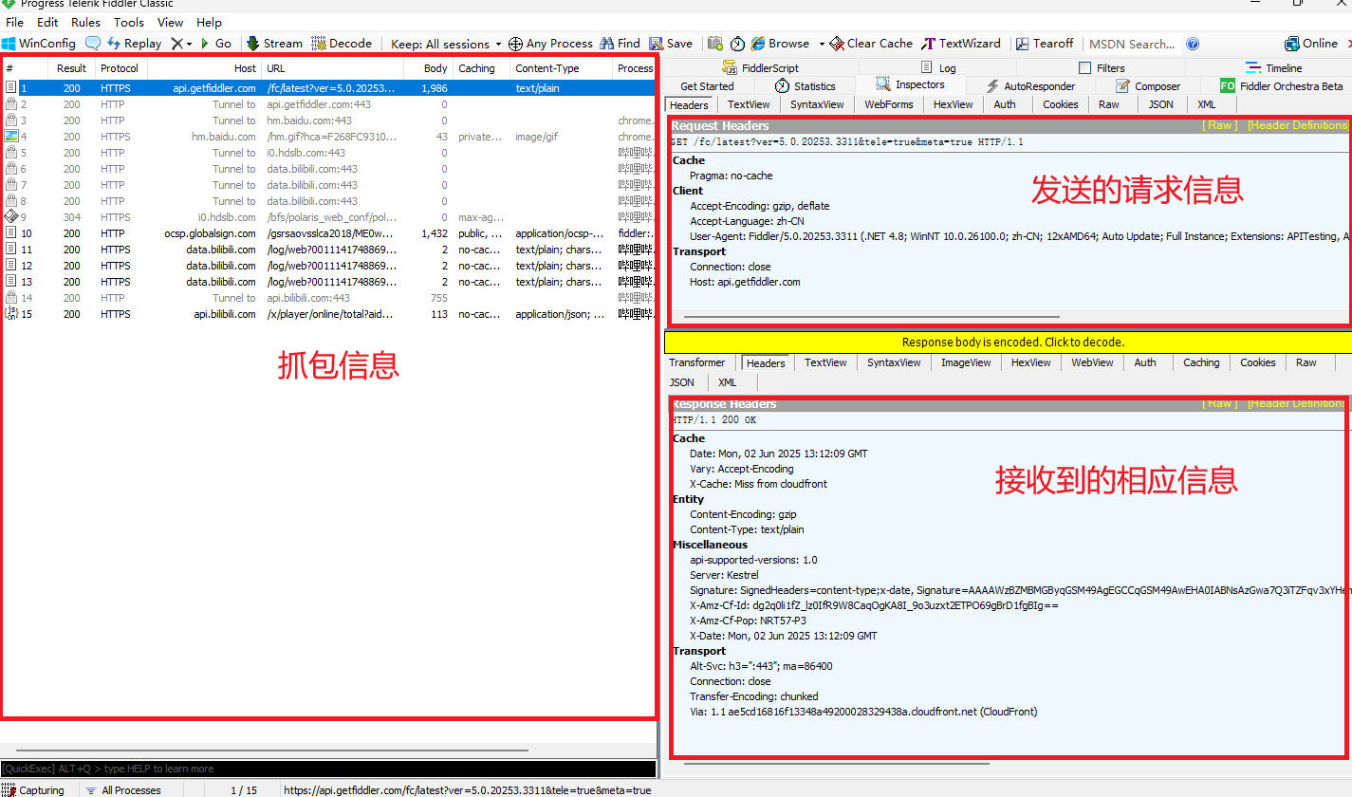Select session 10 ocsp.globalsign.com row
Image resolution: width=1352 pixels, height=797 pixels.
[x=327, y=233]
